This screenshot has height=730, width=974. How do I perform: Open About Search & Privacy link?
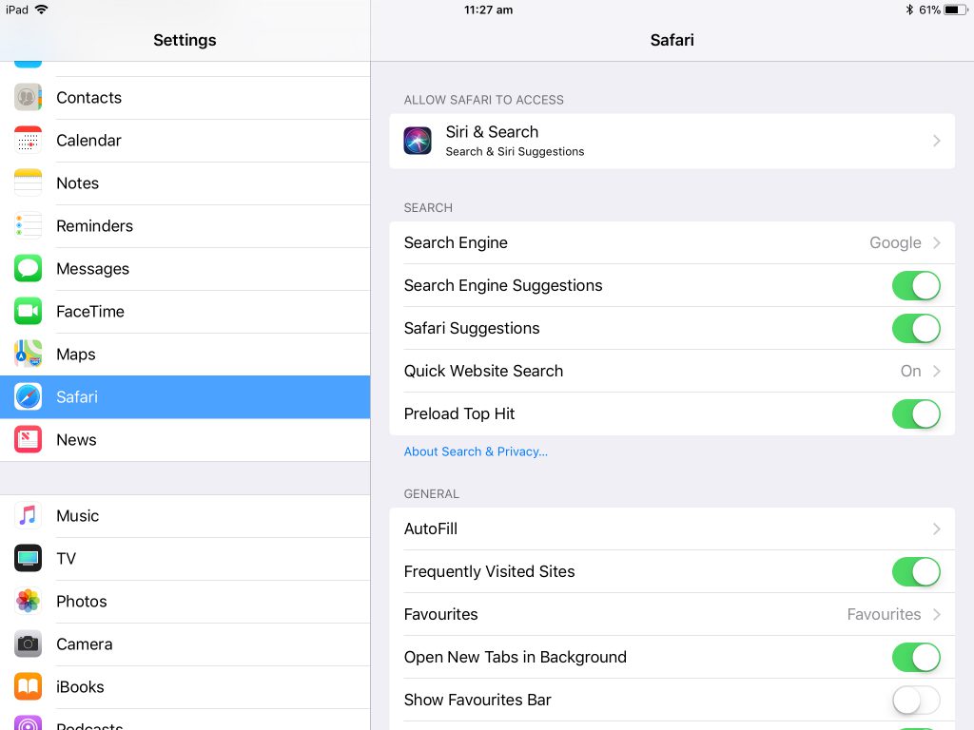tap(476, 451)
